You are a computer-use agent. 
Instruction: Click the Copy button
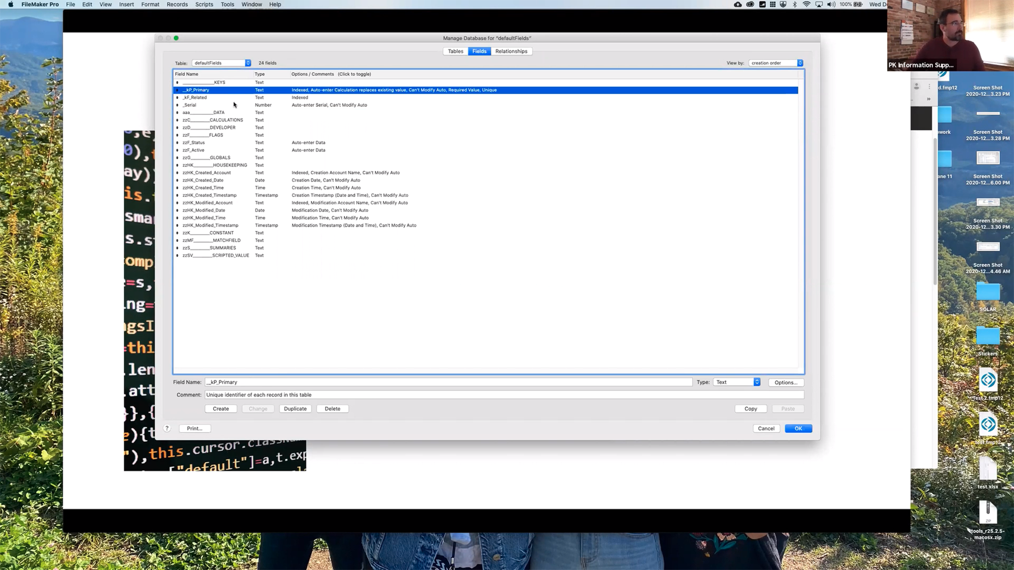(751, 409)
